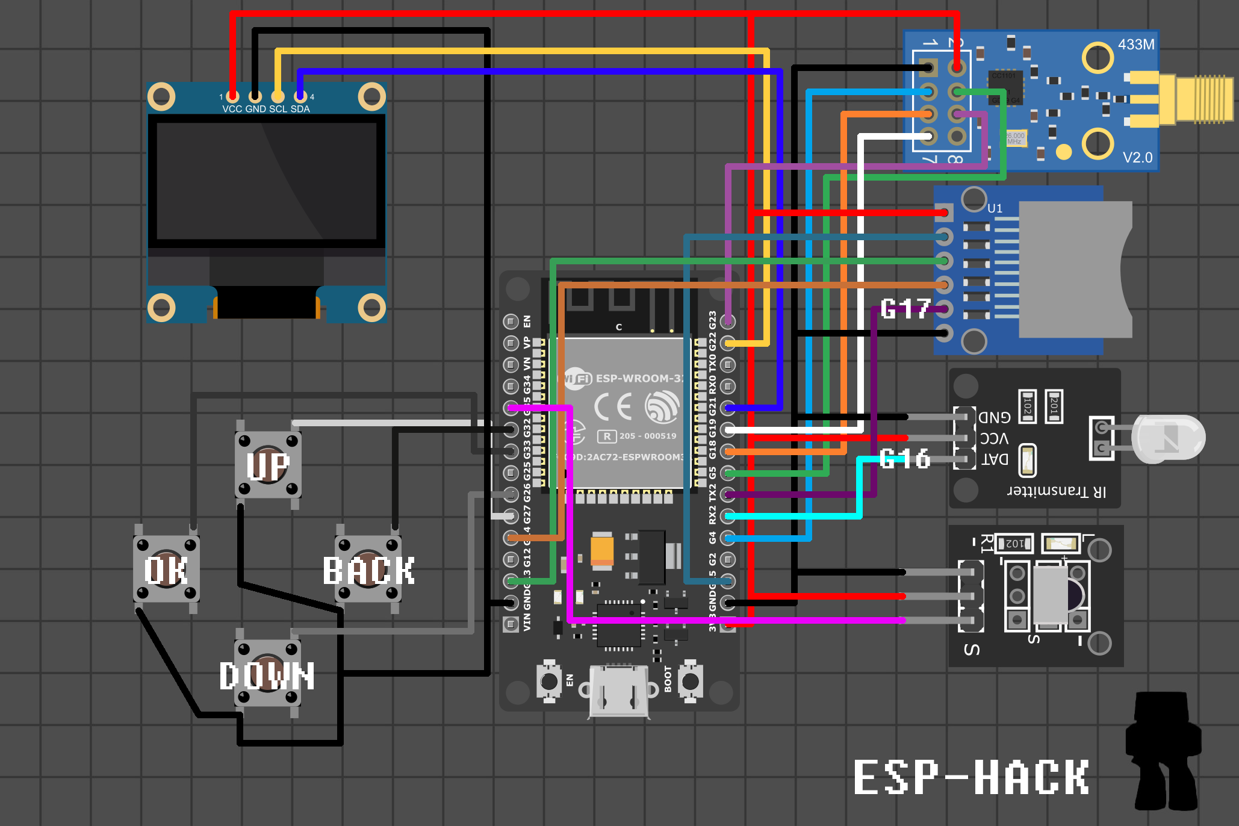Select the SDA pin on the OLED header
The width and height of the screenshot is (1239, 826).
299,96
